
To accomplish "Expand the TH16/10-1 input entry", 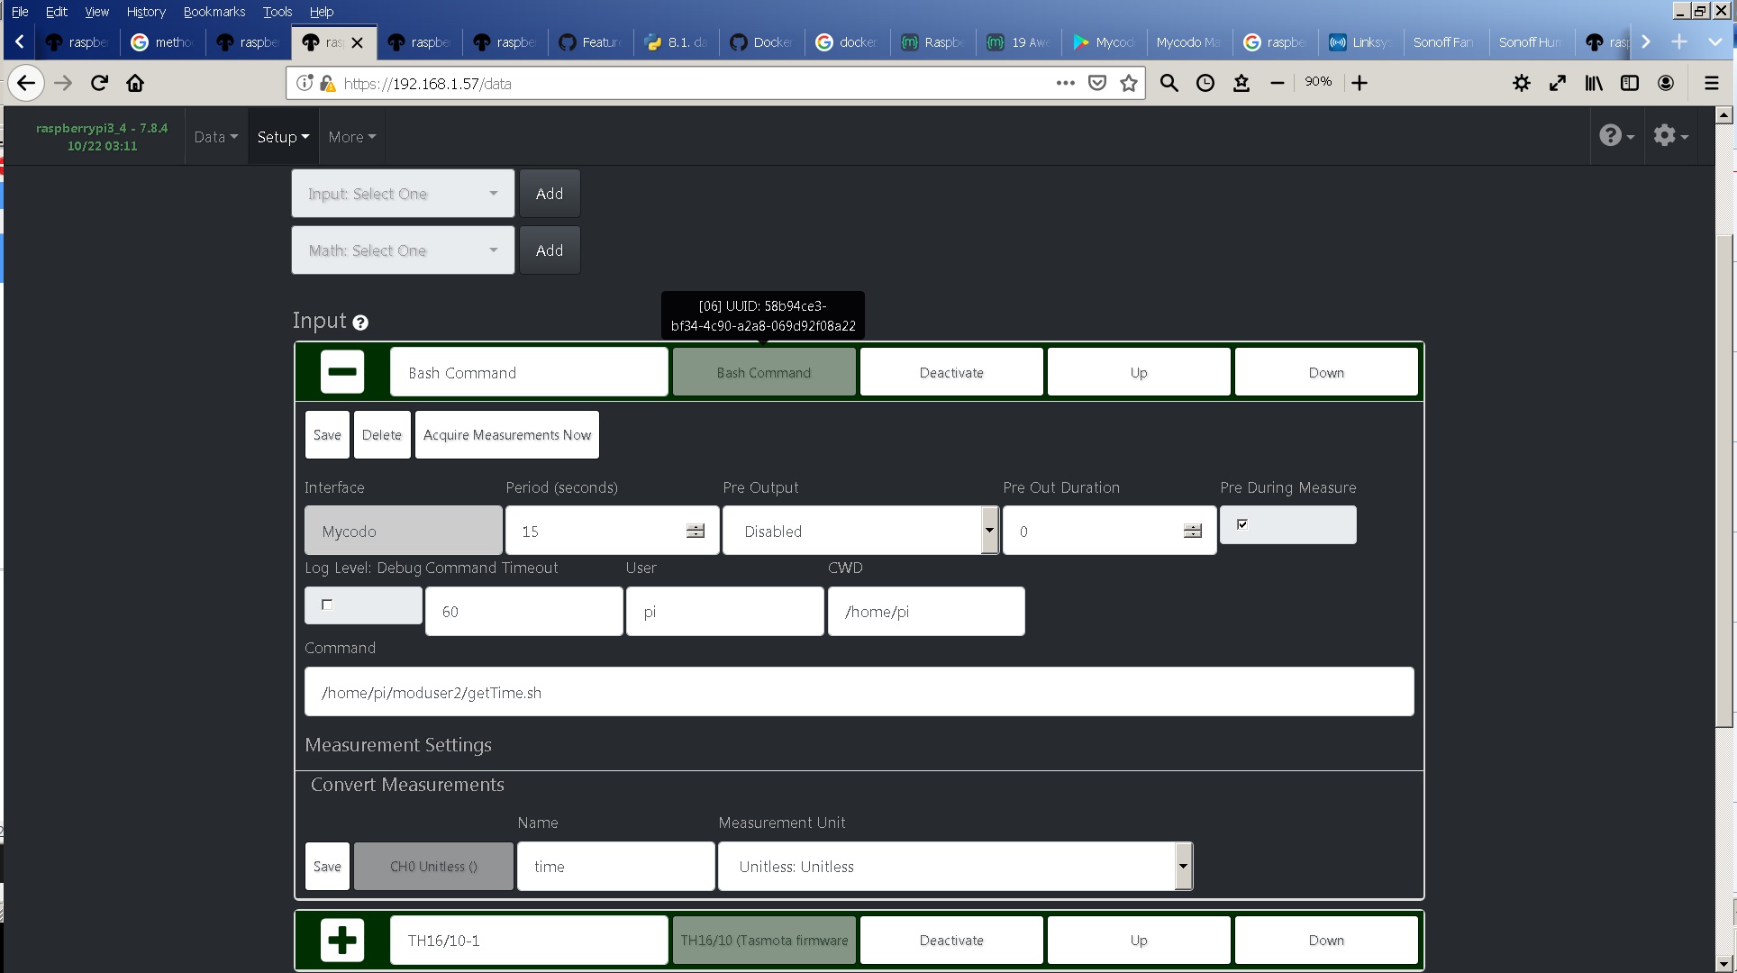I will click(x=341, y=940).
